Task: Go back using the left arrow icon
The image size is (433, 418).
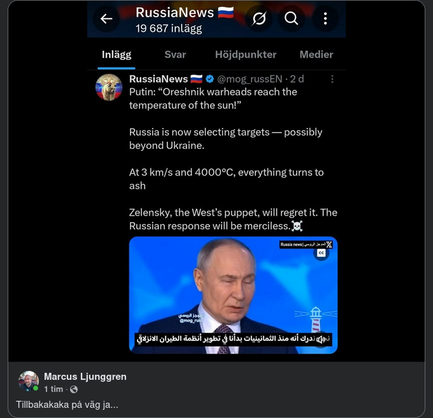Action: coord(106,18)
